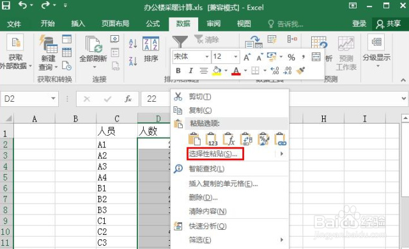Click decrease decimal icon
This screenshot has height=249, width=409.
287,70
